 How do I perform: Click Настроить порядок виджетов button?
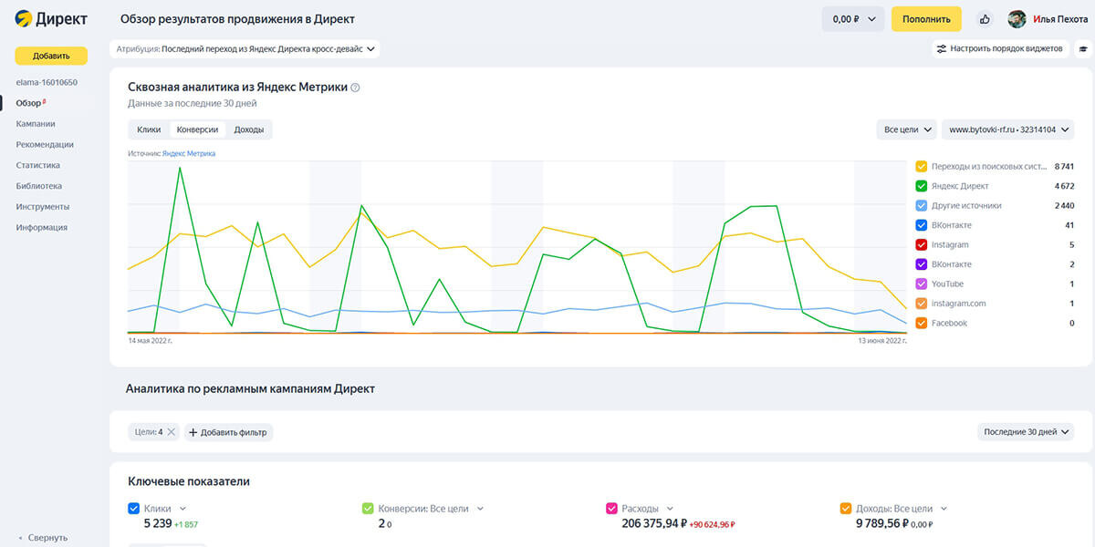(1000, 49)
